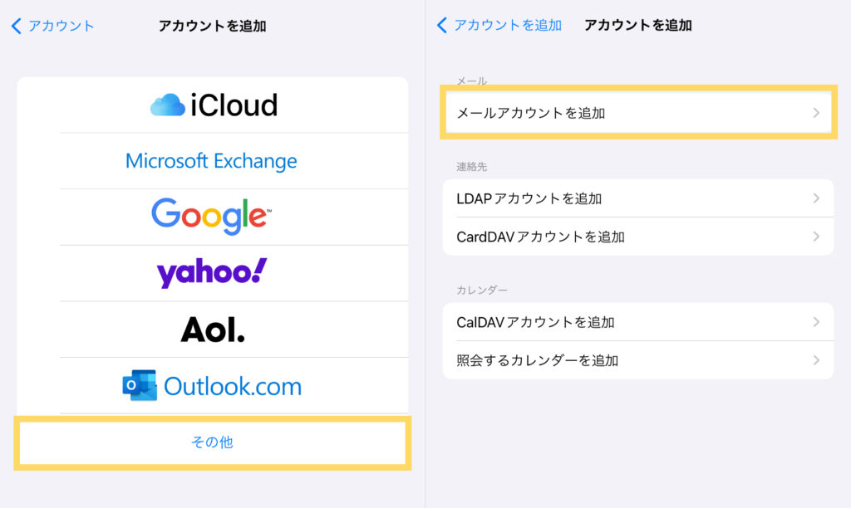This screenshot has height=508, width=851.
Task: Choose the Yahoo! logo account option
Action: pyautogui.click(x=212, y=272)
